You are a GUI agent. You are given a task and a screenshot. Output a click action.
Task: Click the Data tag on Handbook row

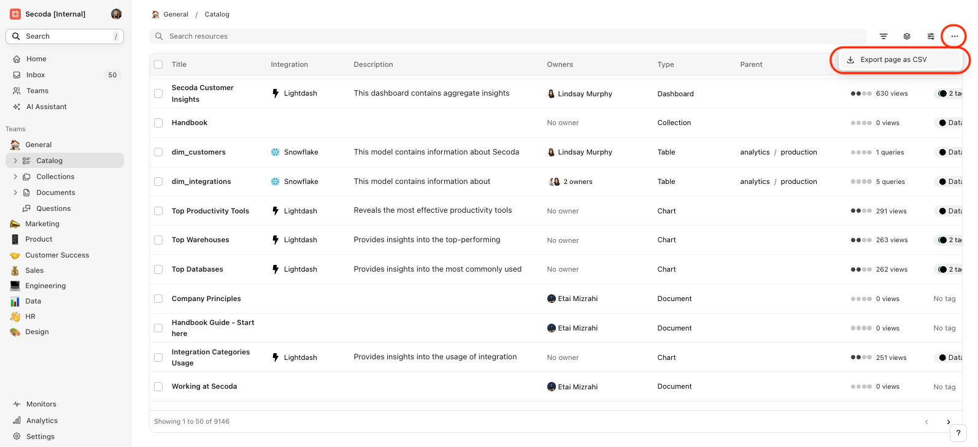[x=950, y=123]
